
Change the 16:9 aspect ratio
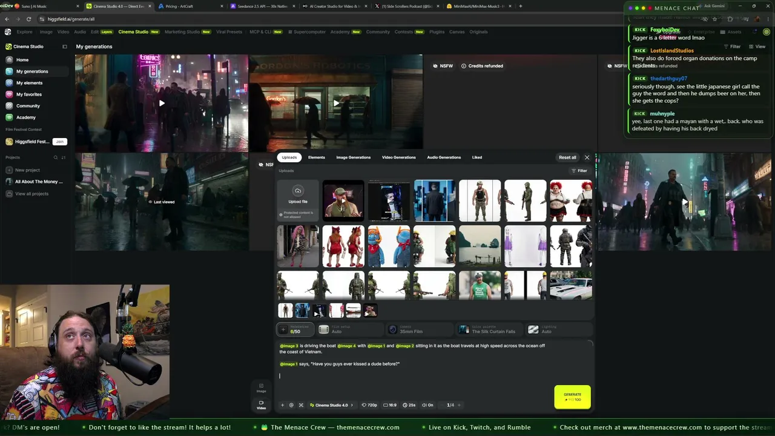point(390,405)
